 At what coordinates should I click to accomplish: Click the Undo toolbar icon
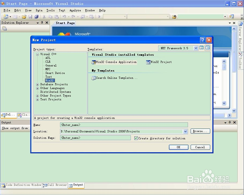(x=64, y=17)
